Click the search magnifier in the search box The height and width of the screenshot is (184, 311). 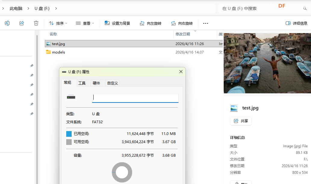[305, 8]
